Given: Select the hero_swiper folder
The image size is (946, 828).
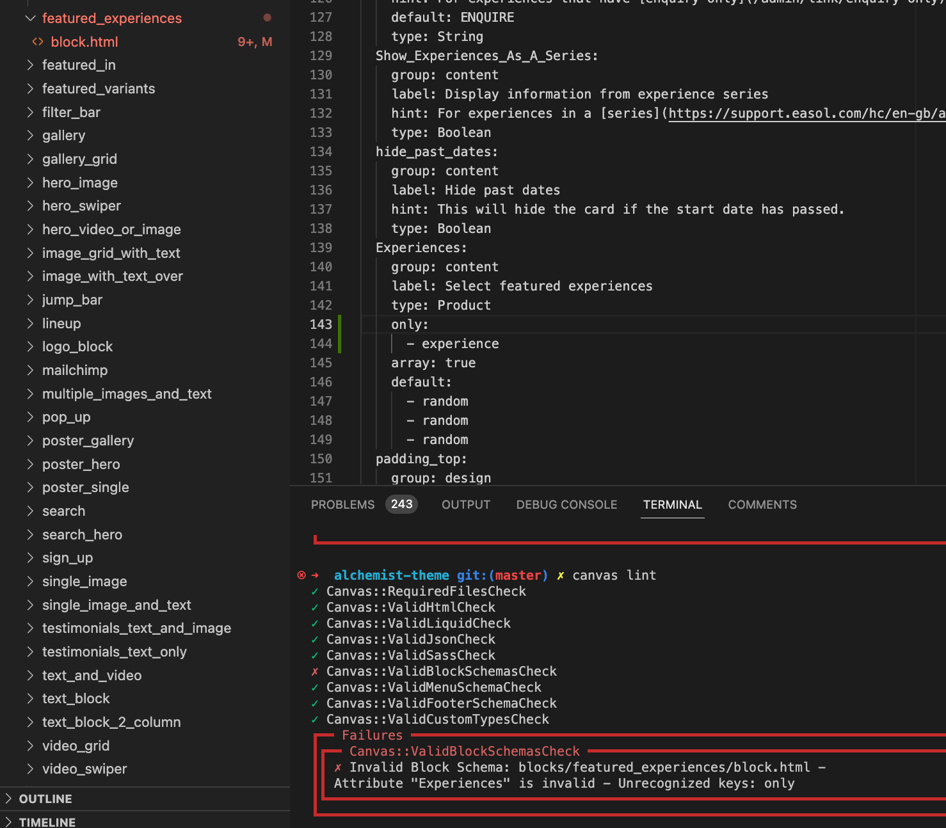Looking at the screenshot, I should click(x=81, y=205).
